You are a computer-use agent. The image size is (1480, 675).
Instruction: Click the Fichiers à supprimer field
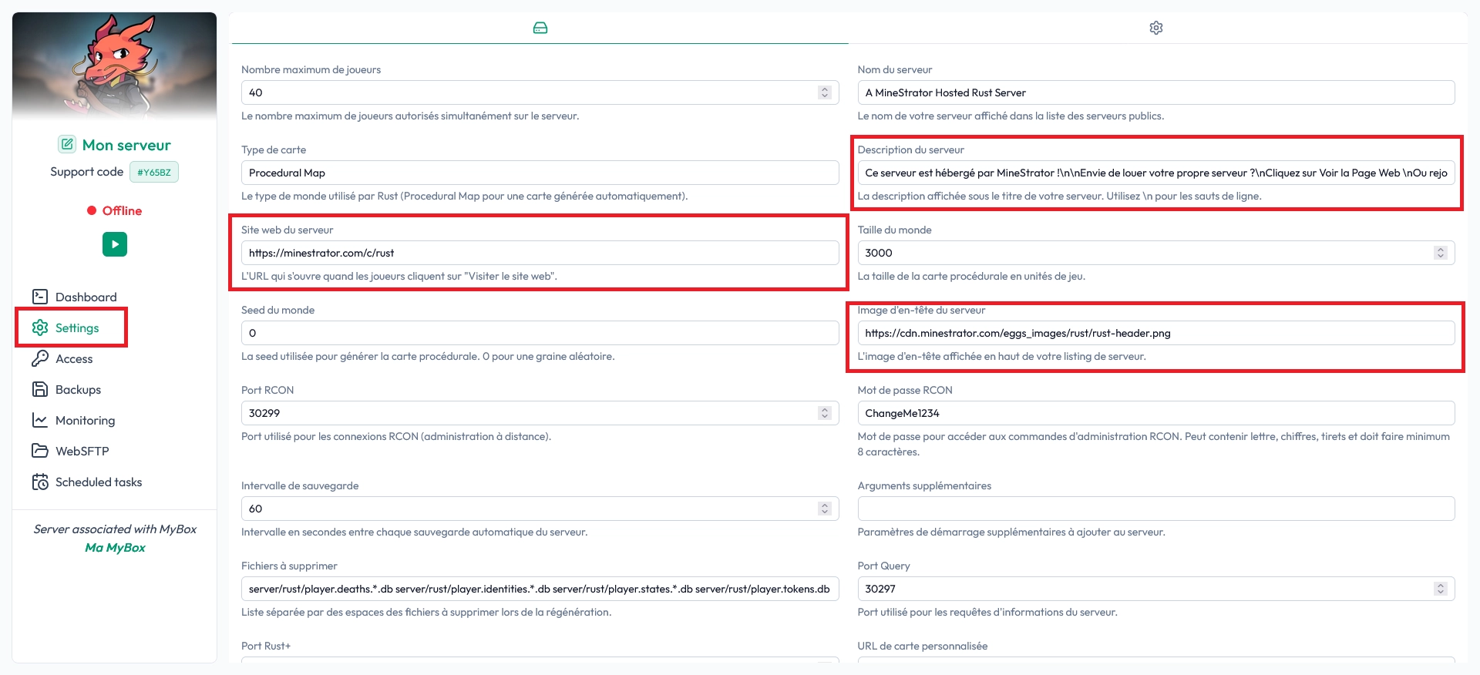point(540,589)
